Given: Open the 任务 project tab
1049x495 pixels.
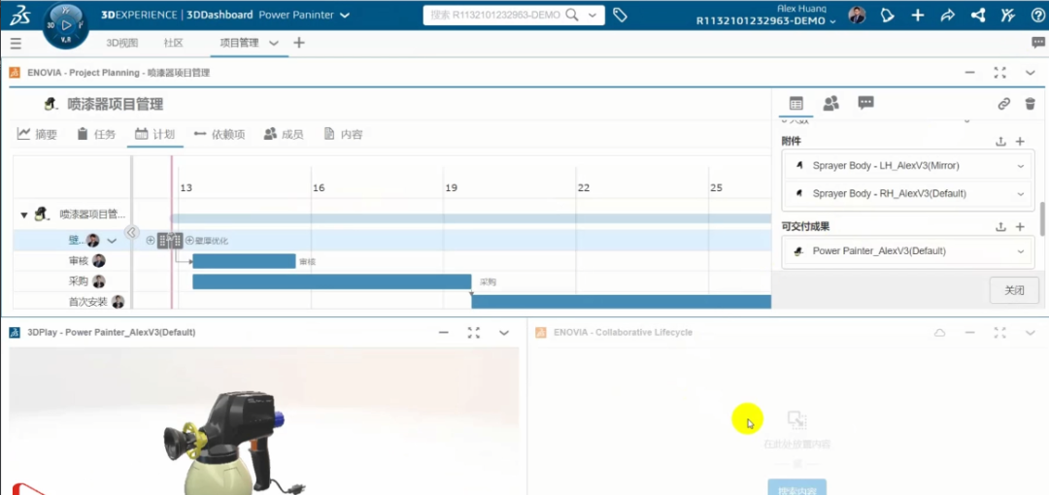Looking at the screenshot, I should pyautogui.click(x=95, y=134).
